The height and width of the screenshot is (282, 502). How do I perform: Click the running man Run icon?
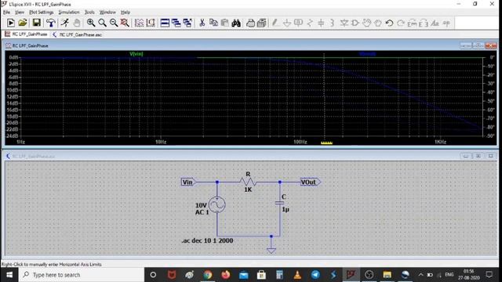click(65, 23)
